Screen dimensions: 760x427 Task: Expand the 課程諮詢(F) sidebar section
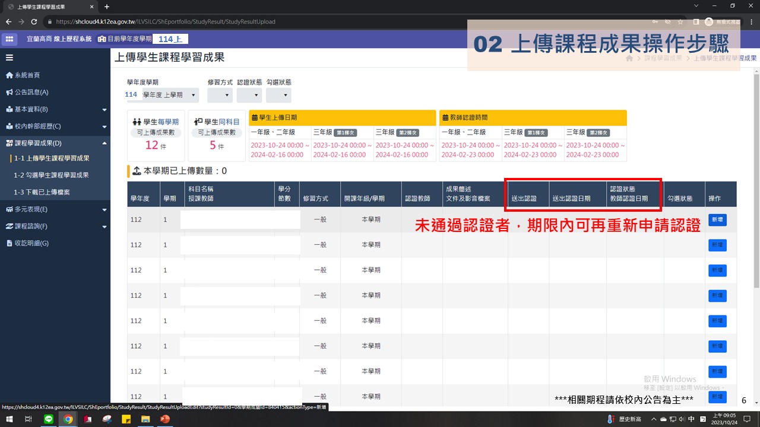(55, 226)
